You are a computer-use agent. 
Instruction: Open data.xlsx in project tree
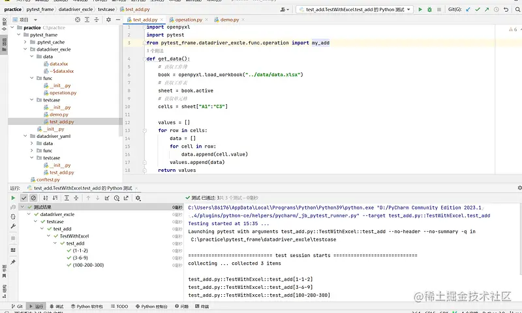[x=59, y=64]
